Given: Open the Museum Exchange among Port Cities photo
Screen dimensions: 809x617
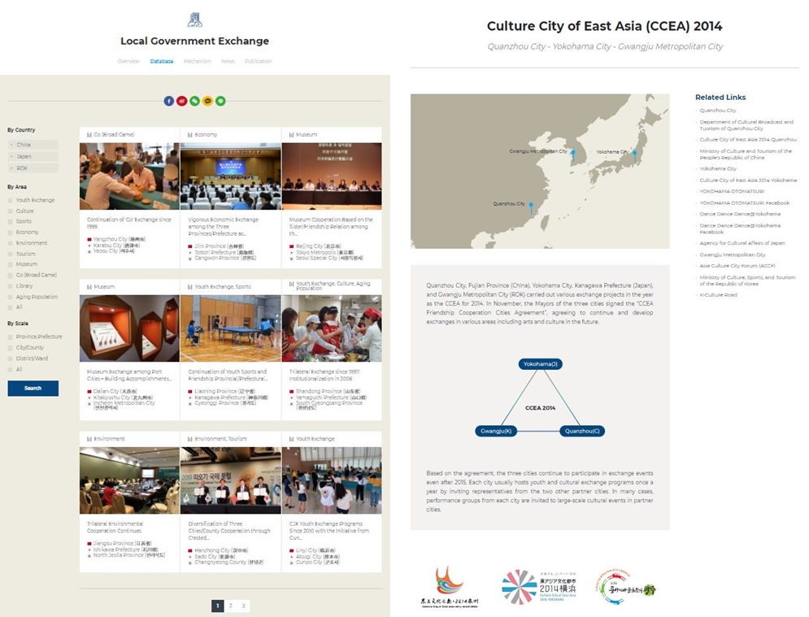Looking at the screenshot, I should 129,328.
